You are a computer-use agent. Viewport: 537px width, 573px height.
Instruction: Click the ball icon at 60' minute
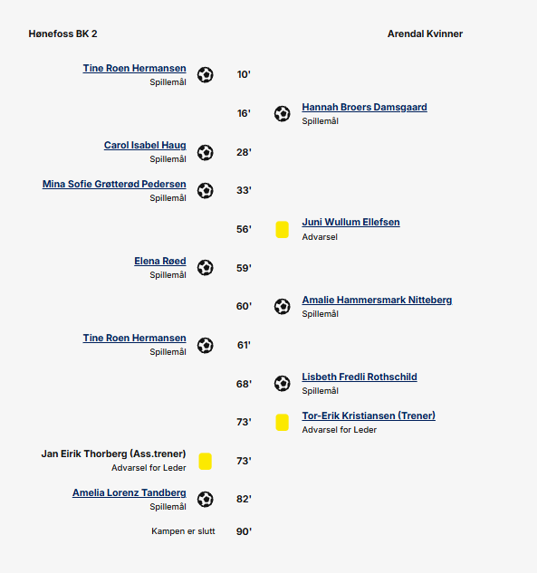283,307
